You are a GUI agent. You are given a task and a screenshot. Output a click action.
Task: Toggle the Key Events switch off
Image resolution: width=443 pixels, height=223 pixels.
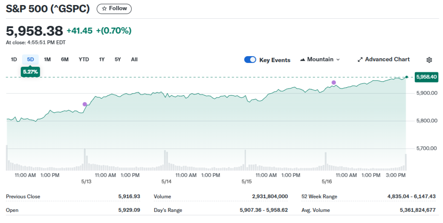[250, 60]
